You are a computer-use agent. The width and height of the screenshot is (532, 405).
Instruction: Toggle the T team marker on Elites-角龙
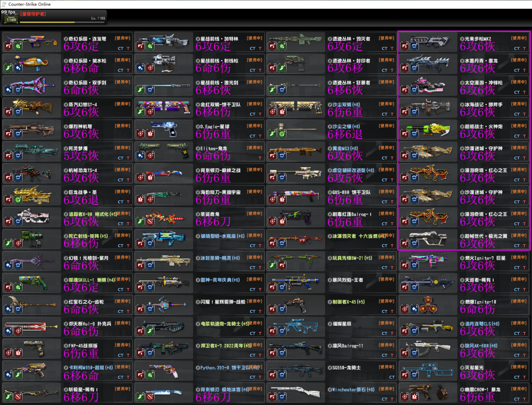pos(260,158)
